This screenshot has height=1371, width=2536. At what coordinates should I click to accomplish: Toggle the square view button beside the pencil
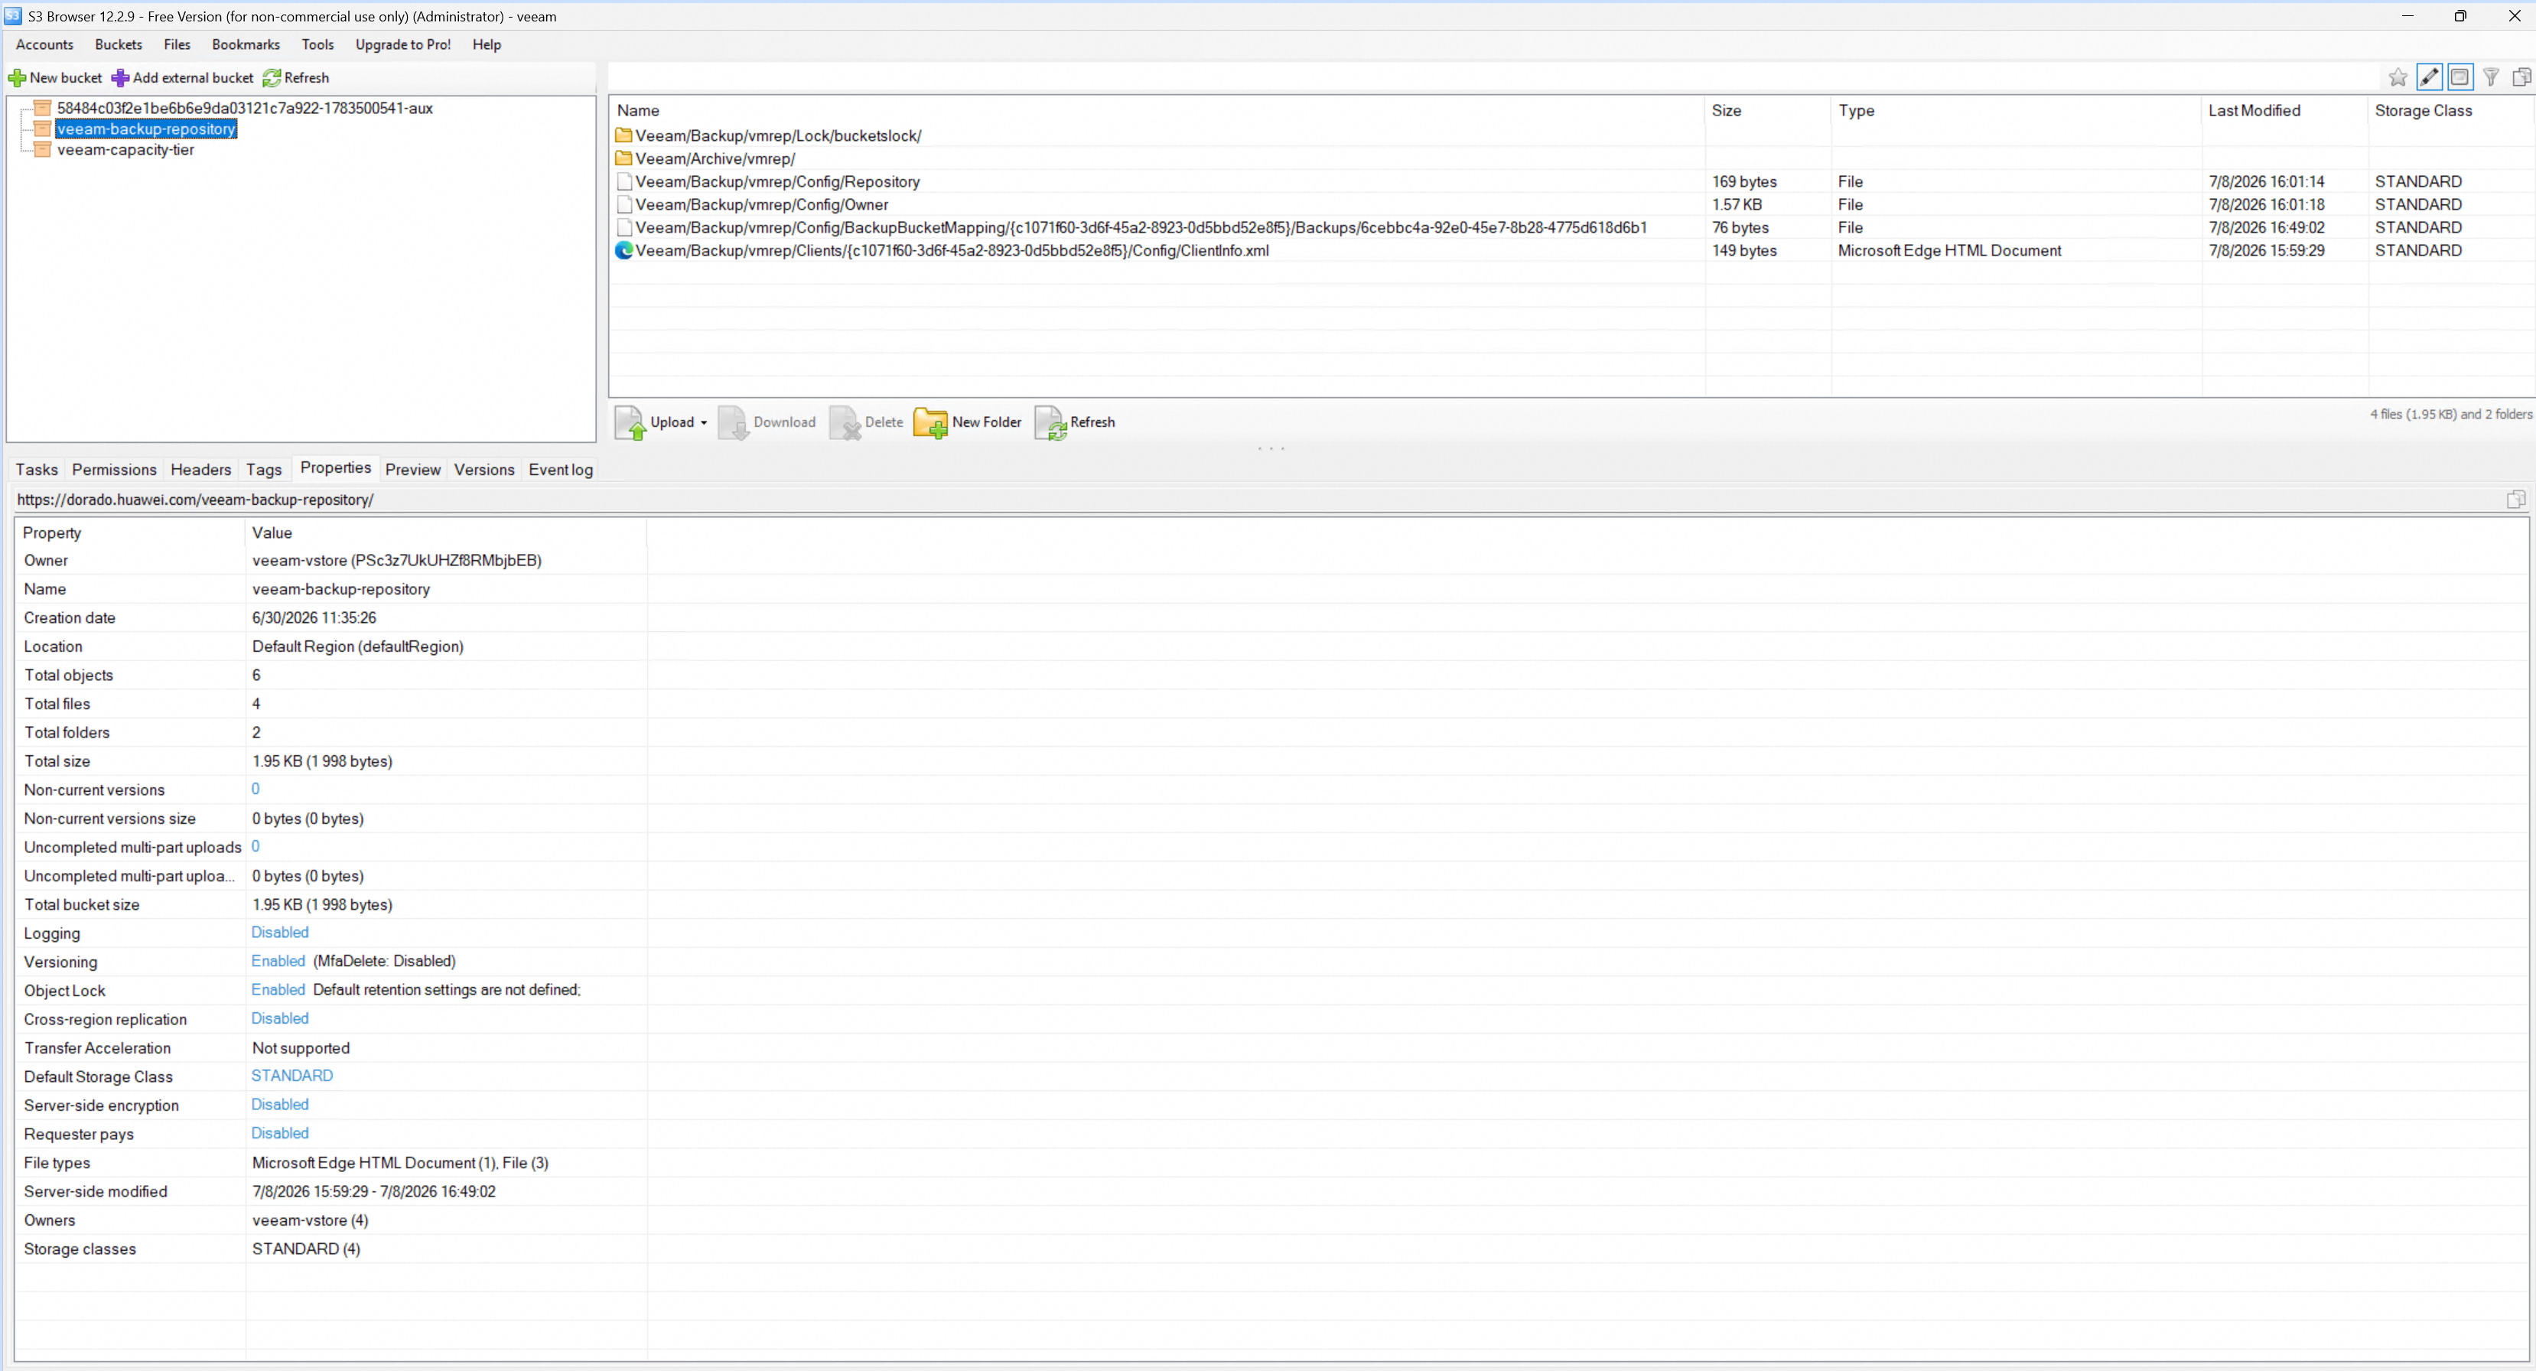click(2459, 77)
